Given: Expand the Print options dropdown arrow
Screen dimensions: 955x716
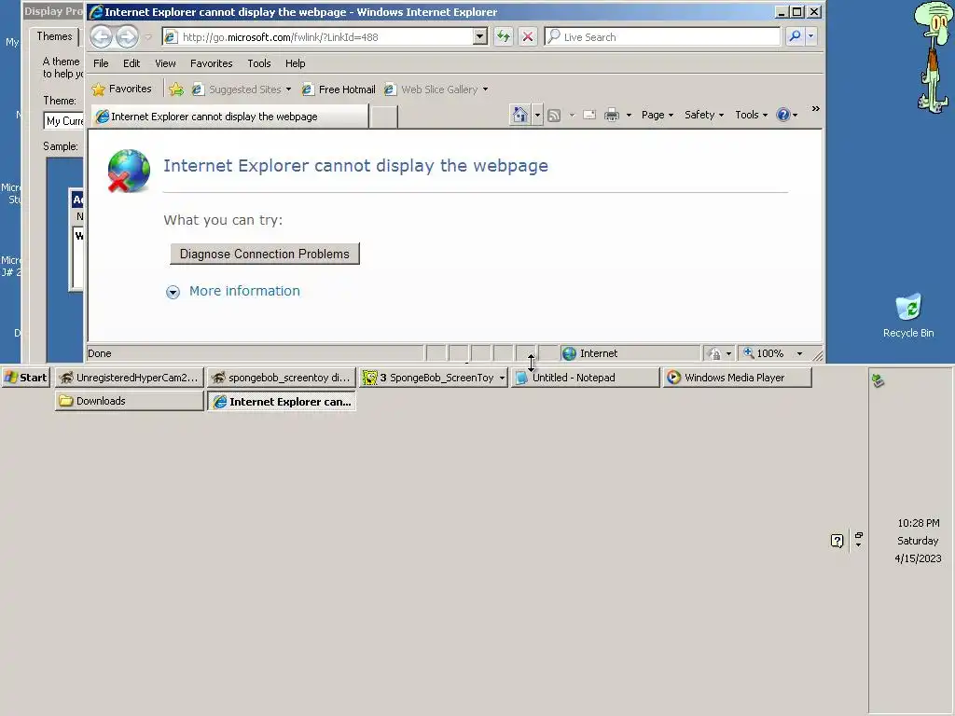Looking at the screenshot, I should [629, 115].
